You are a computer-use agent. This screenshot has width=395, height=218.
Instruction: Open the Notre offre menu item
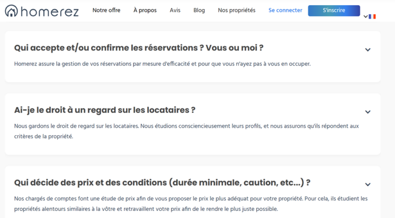click(x=106, y=10)
